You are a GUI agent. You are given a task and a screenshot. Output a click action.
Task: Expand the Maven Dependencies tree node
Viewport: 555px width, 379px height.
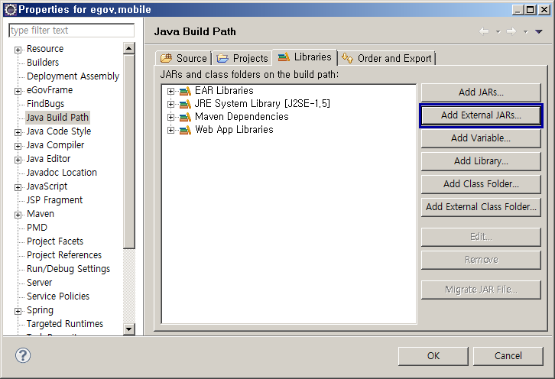[x=171, y=117]
